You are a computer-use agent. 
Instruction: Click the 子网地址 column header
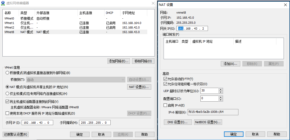pos(134,13)
